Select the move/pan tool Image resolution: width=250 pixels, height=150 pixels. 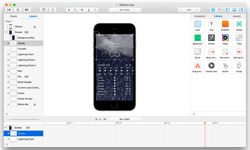(x=82, y=10)
